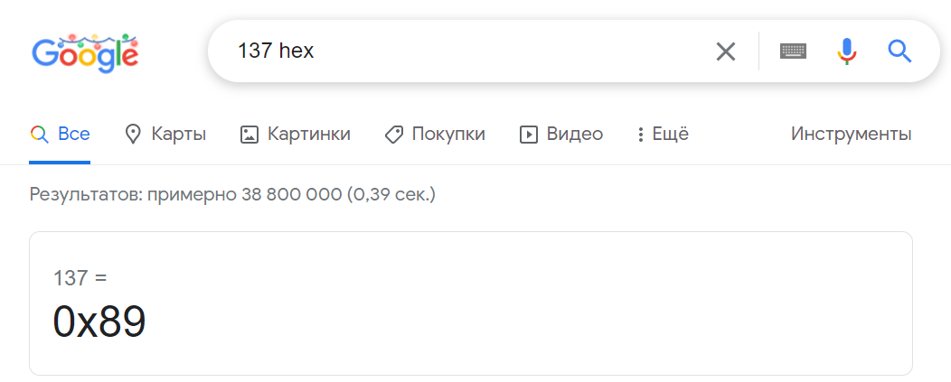This screenshot has height=382, width=951.
Task: Clear the search query with the X icon
Action: [x=725, y=51]
